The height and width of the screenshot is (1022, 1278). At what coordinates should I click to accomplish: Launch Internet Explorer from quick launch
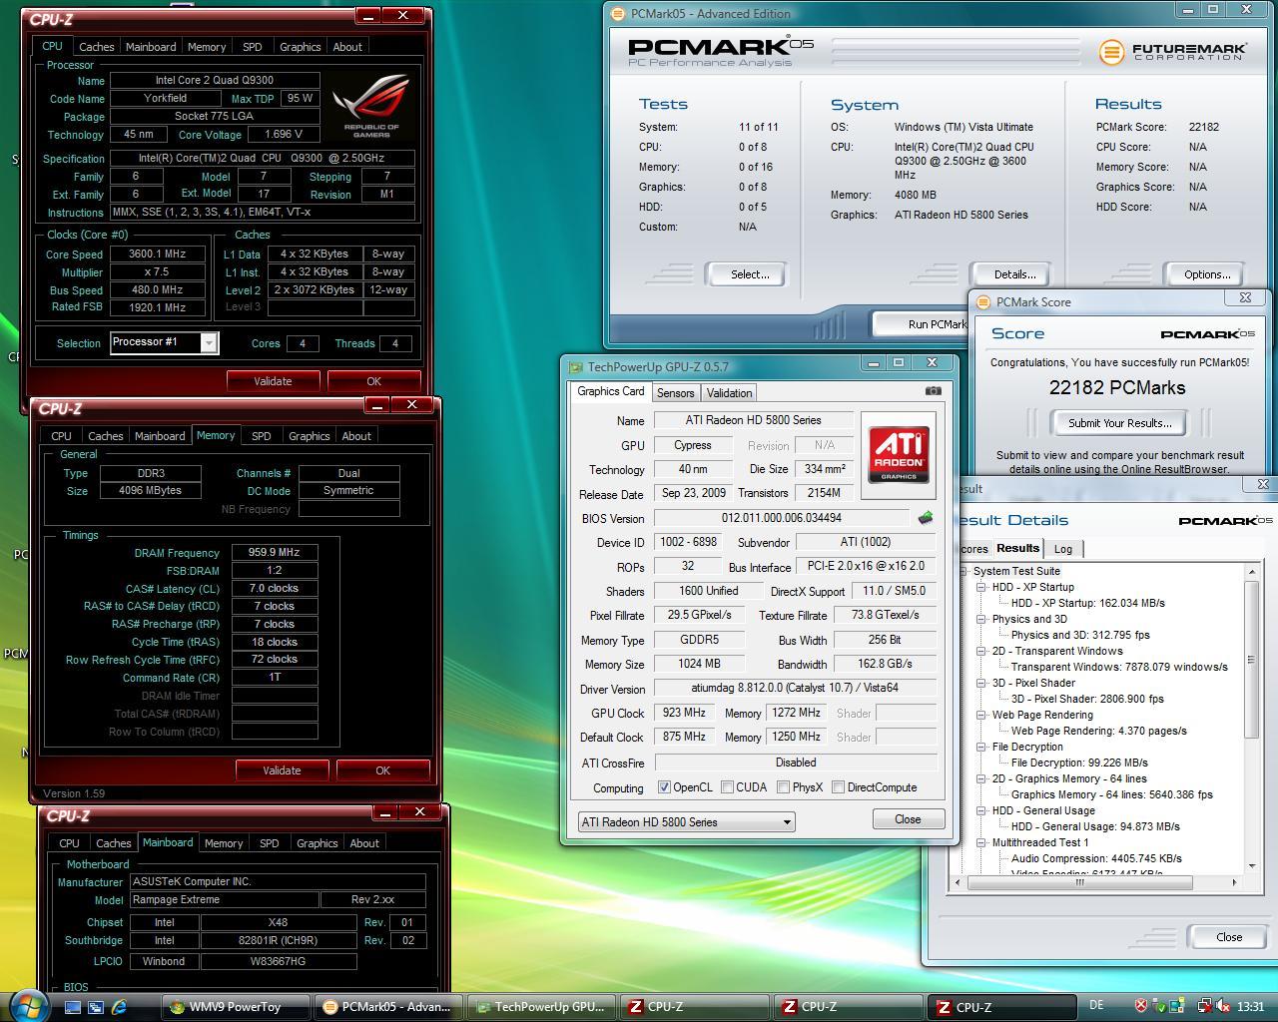click(119, 1007)
